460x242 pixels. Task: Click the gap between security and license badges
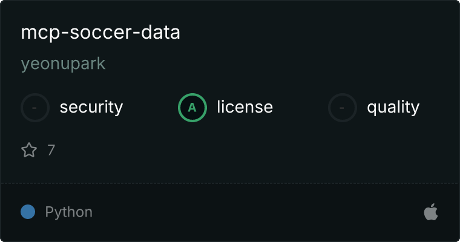(x=151, y=108)
